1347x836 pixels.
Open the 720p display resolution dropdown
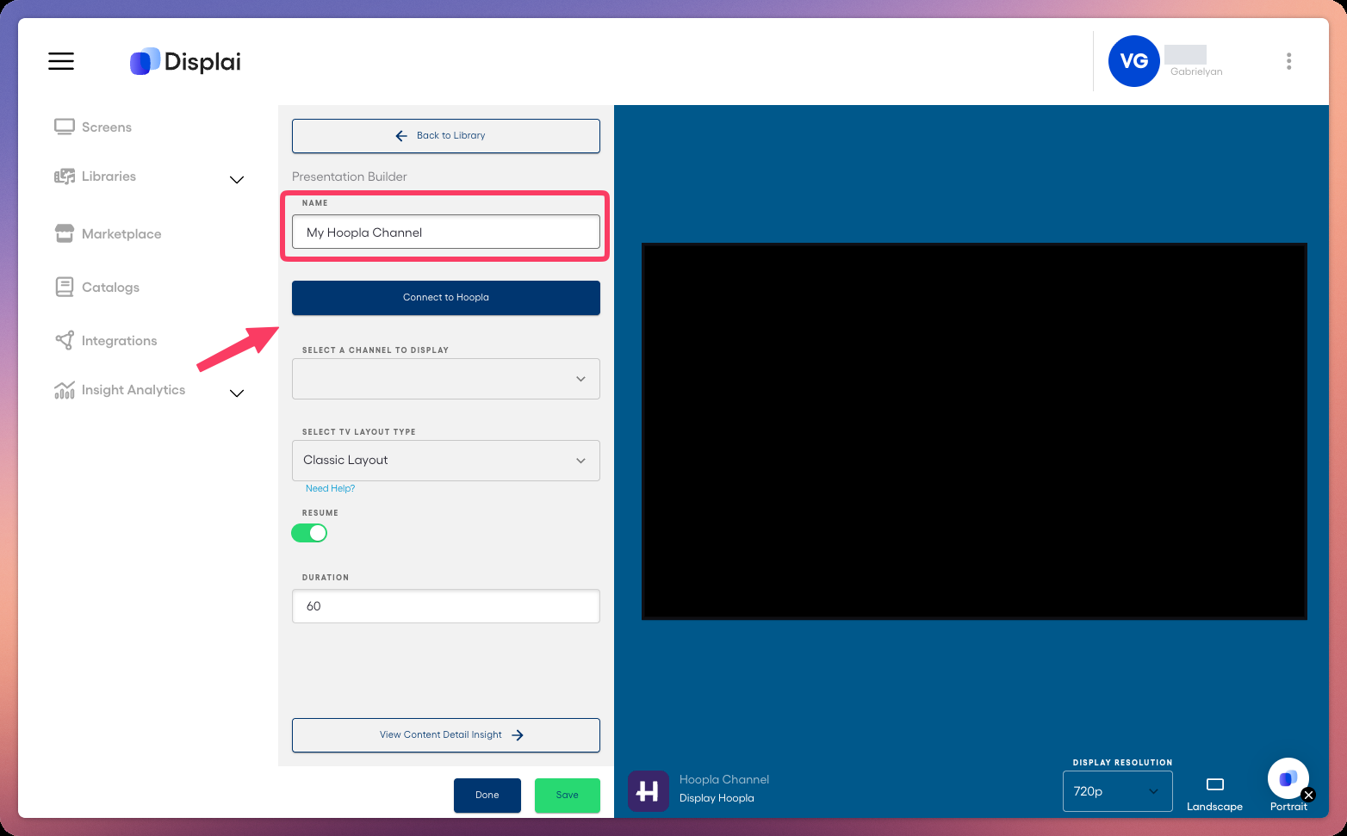[1117, 791]
